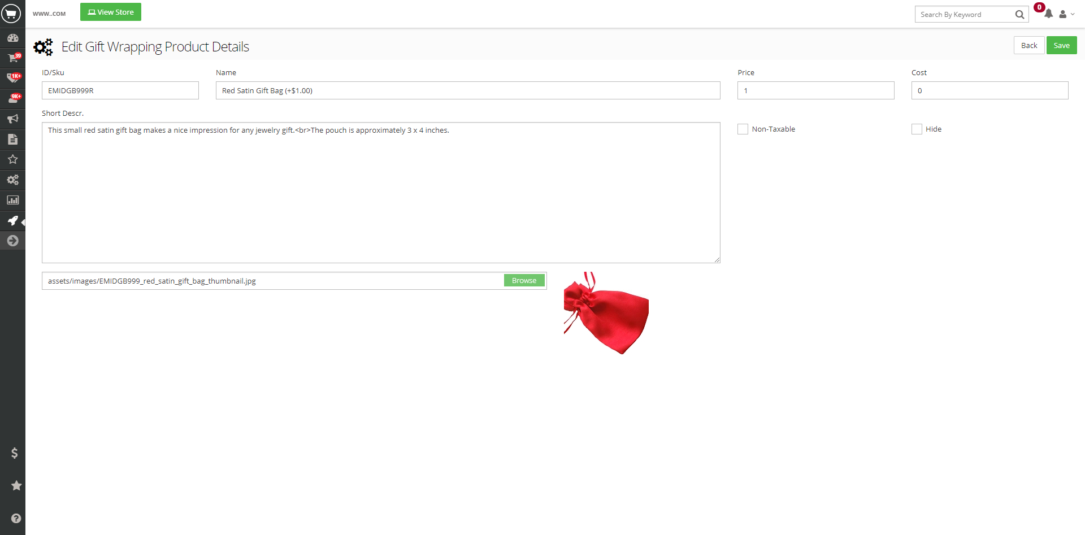Open the bar chart reports icon
Viewport: 1085px width, 535px height.
[12, 200]
